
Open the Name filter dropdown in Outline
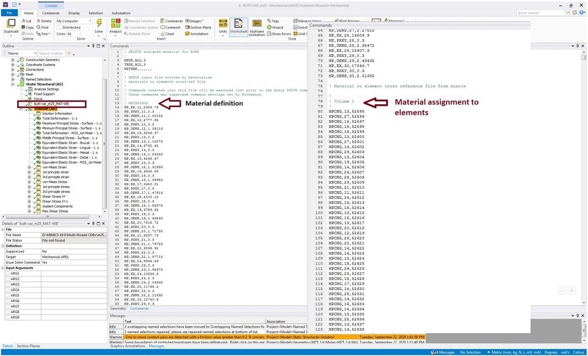(x=22, y=53)
